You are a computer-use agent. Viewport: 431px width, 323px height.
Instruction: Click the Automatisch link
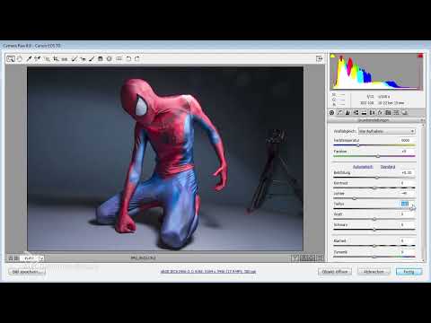click(363, 167)
